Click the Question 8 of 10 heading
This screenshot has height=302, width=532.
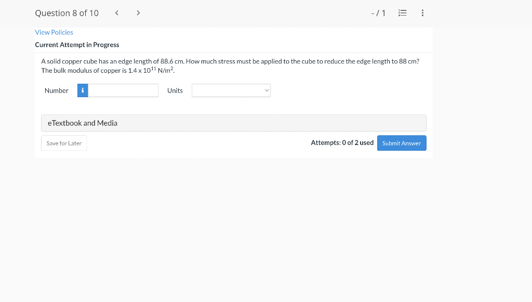(x=67, y=13)
